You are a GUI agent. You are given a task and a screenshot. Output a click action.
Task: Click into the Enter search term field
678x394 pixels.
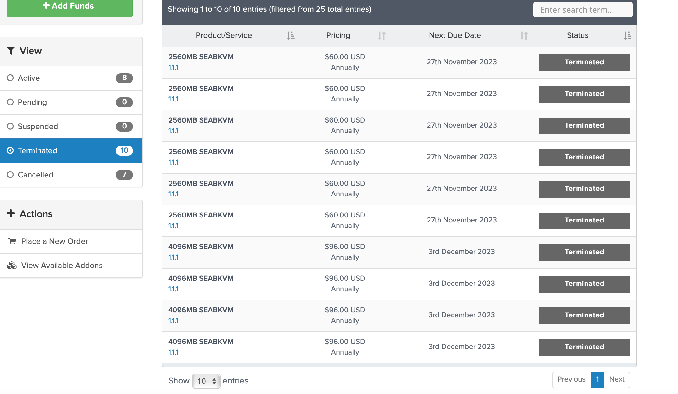click(x=582, y=10)
